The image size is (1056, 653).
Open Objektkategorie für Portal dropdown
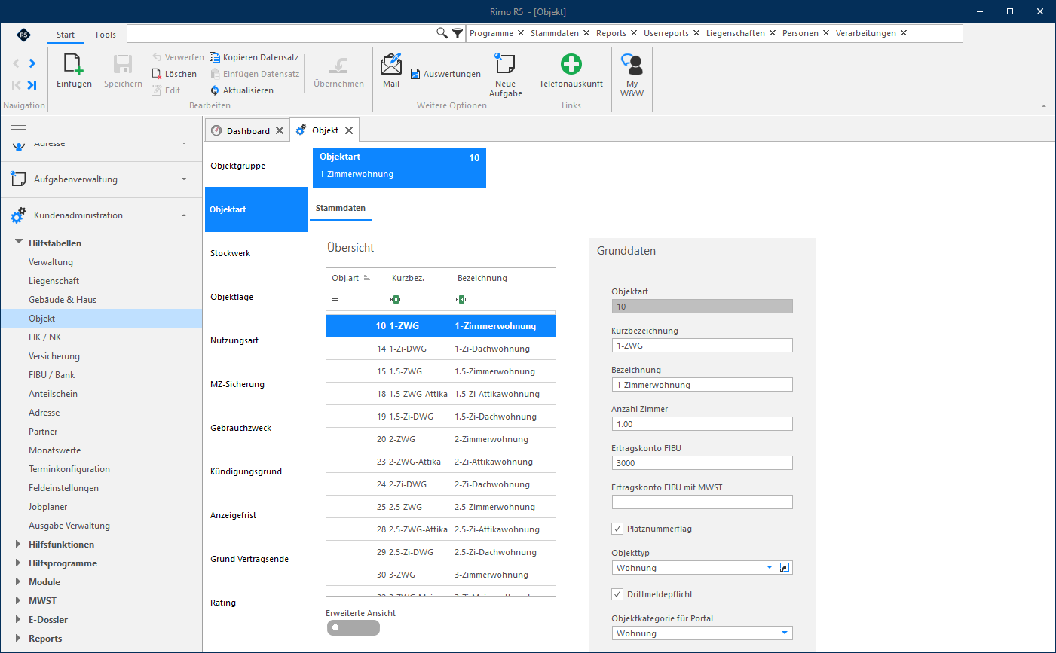pyautogui.click(x=785, y=633)
